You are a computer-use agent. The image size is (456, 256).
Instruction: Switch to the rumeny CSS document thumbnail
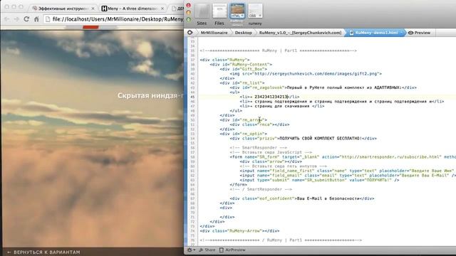tap(255, 14)
